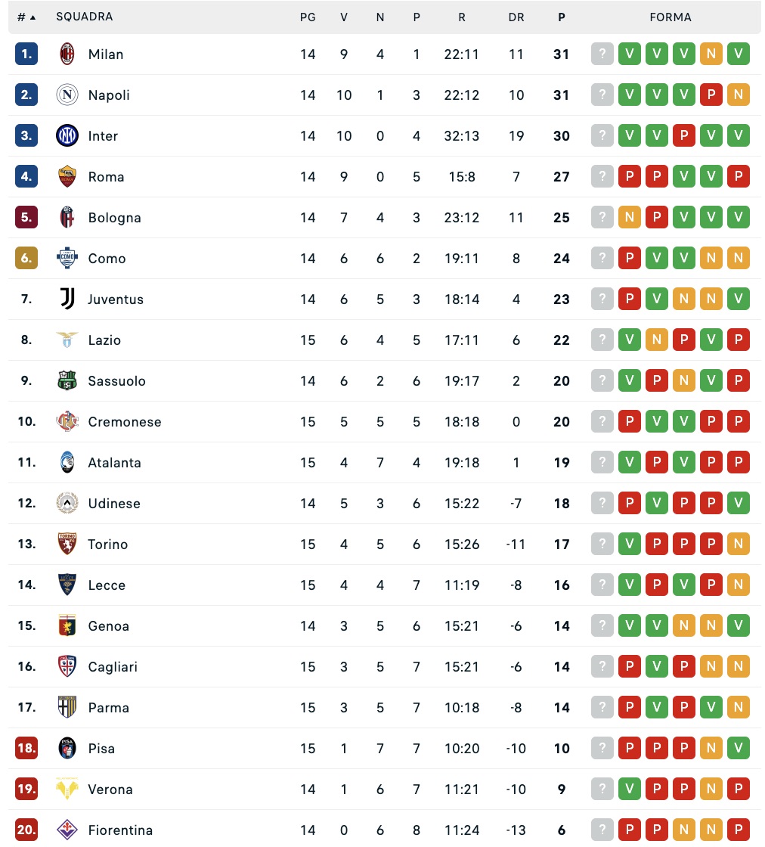Open the Bologna team link
Image resolution: width=765 pixels, height=847 pixels.
114,218
